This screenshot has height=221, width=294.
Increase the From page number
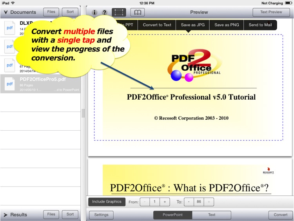165,202
